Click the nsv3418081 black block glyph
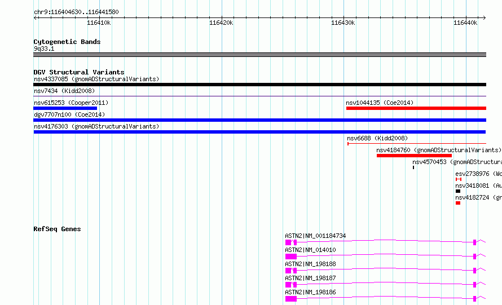 click(458, 191)
